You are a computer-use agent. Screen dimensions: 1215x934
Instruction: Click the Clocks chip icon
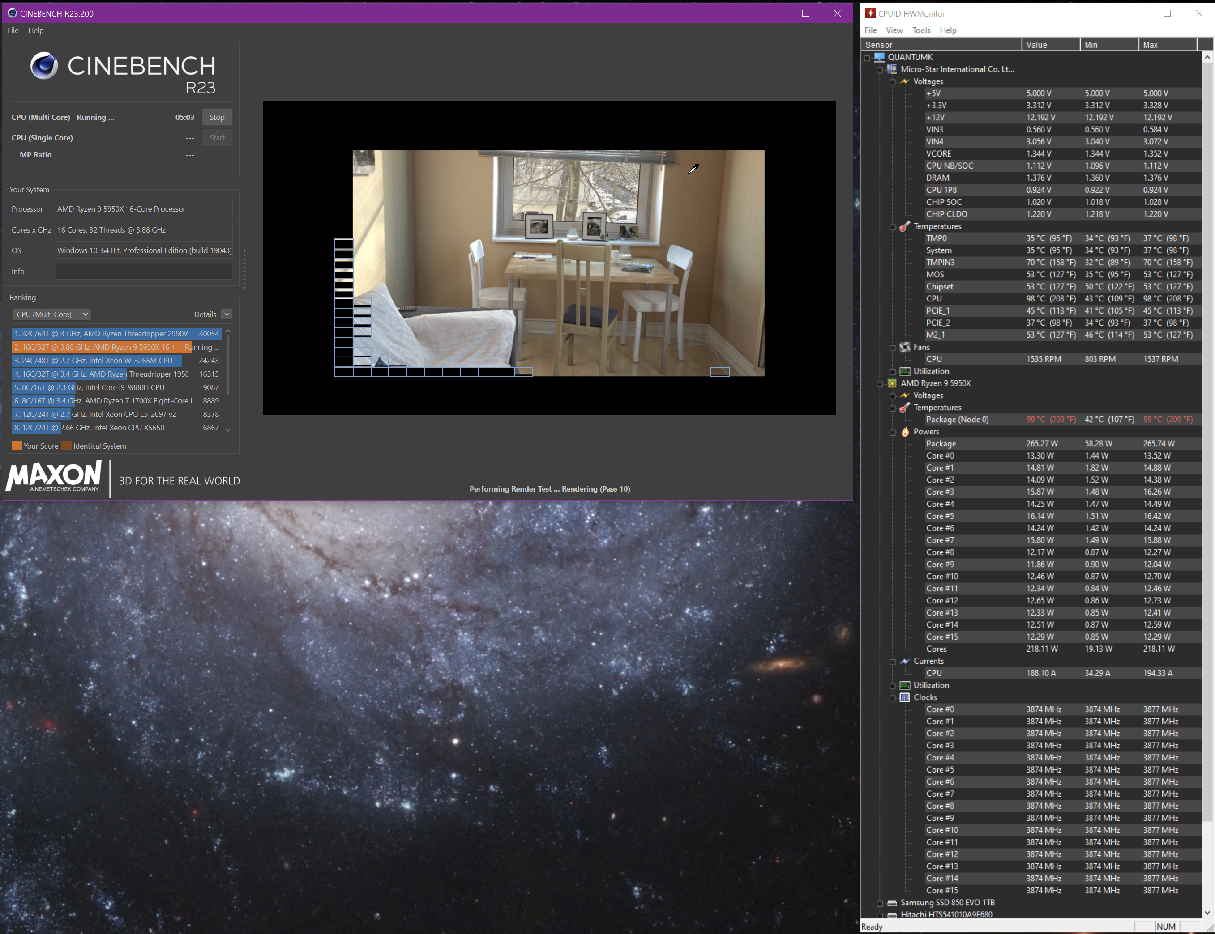click(905, 697)
